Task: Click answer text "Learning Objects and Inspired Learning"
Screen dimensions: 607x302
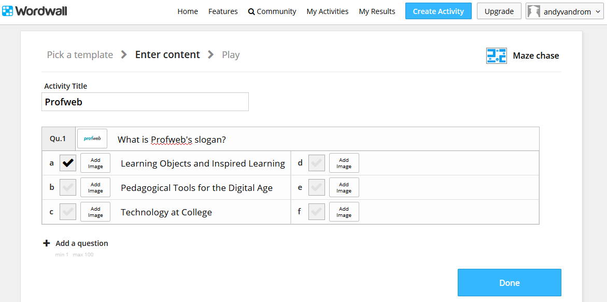Action: (x=203, y=163)
